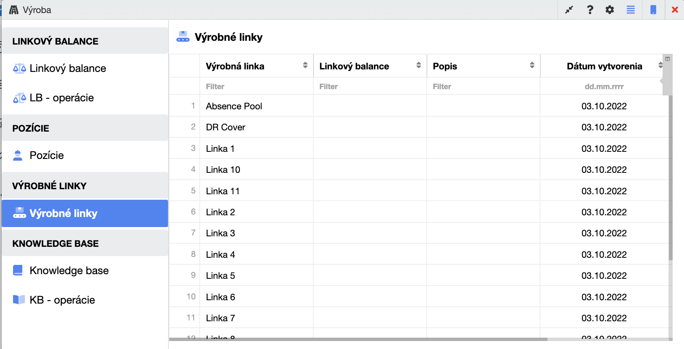
Task: Select KB - operácie from the sidebar
Action: tap(62, 300)
